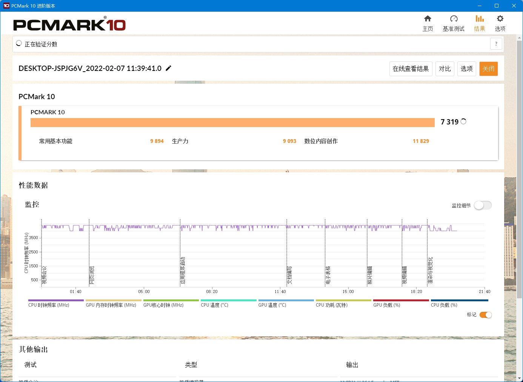Screen dimensions: 523x382
Task: Click the 视频会议 marker in chart
Action: 44,275
